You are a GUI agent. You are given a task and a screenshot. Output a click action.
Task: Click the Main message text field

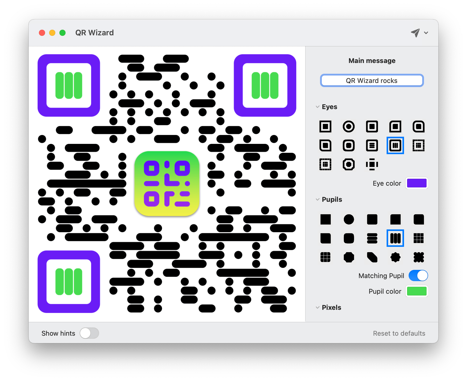pos(372,80)
